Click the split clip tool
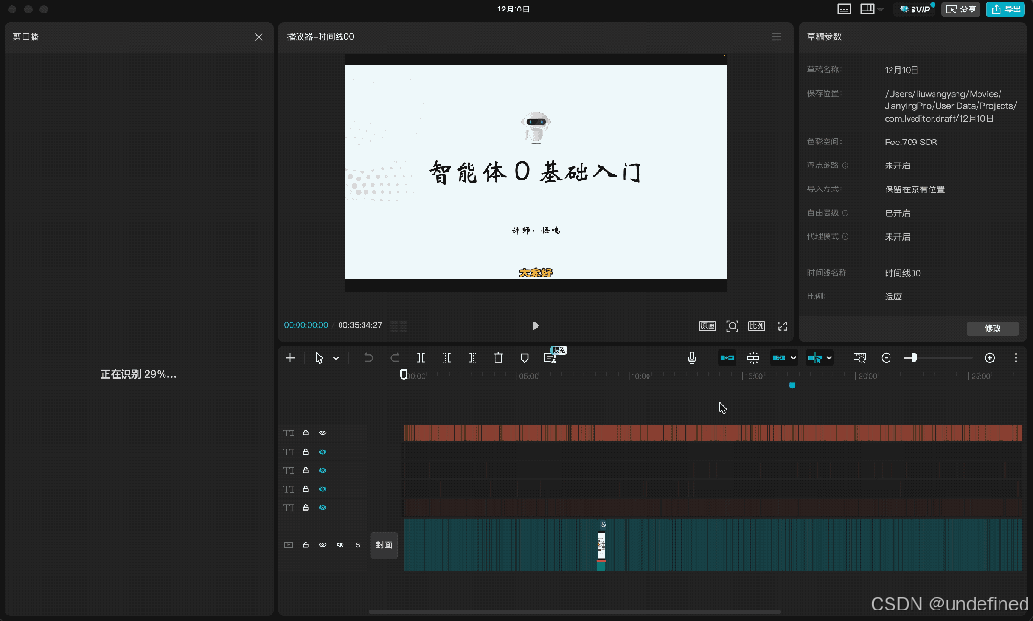This screenshot has width=1033, height=621. pos(420,357)
